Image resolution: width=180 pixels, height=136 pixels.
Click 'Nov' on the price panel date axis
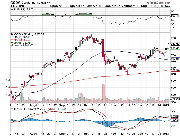tap(113, 105)
